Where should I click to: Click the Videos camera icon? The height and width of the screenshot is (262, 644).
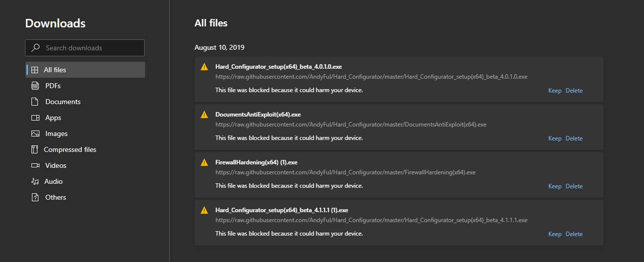click(x=35, y=165)
